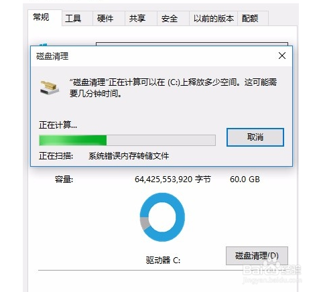Click the green calculating progress bar
This screenshot has height=292, width=321.
point(127,140)
